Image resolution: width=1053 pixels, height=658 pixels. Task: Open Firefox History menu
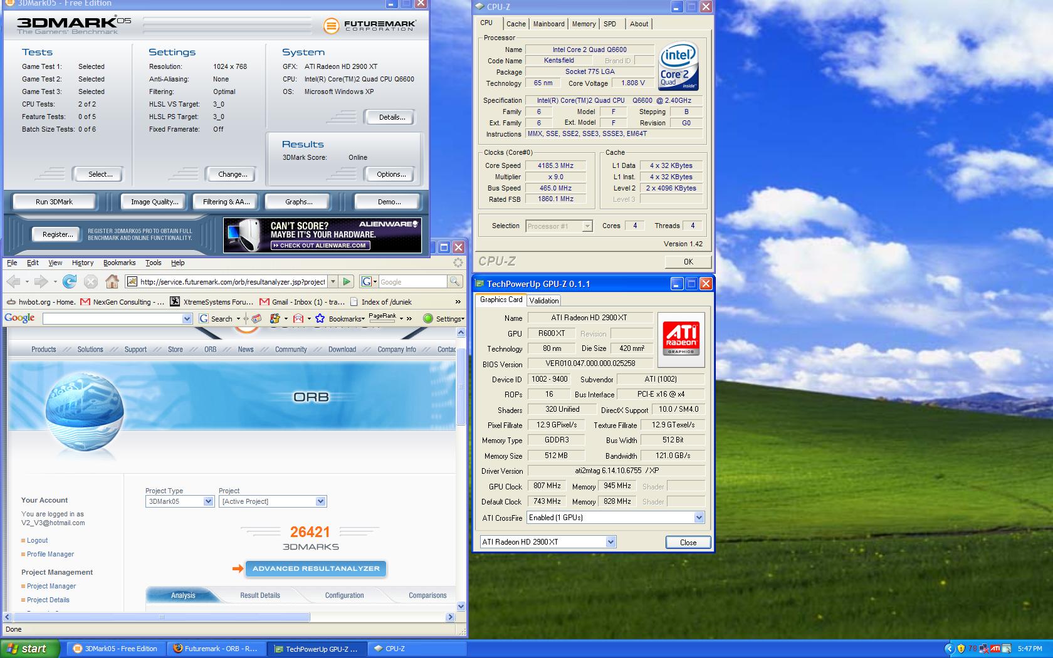[82, 263]
